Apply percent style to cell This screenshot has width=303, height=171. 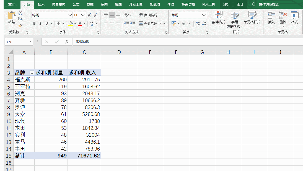183,24
